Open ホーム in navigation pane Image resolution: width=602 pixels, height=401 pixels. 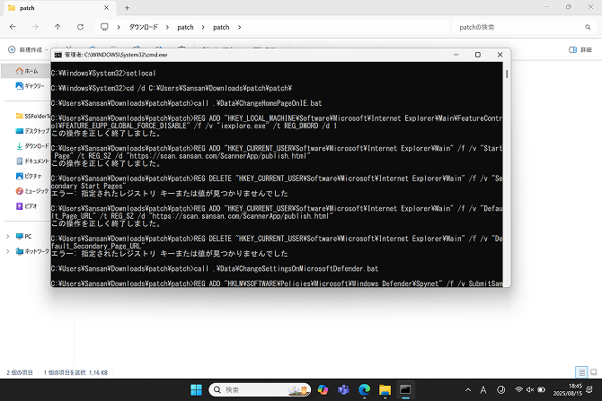point(26,71)
